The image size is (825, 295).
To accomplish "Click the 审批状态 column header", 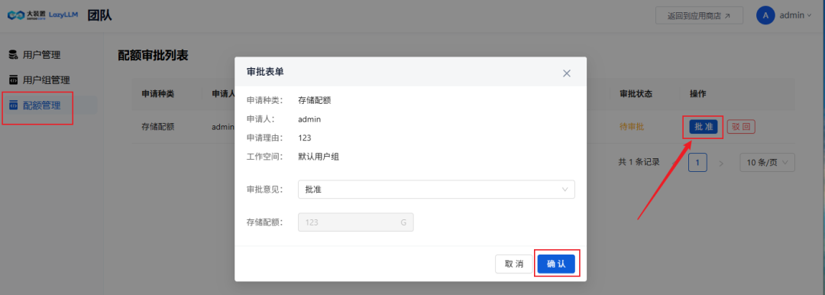I will pos(636,94).
